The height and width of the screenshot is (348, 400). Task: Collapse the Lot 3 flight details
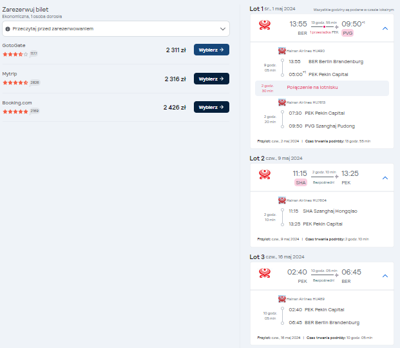[385, 276]
